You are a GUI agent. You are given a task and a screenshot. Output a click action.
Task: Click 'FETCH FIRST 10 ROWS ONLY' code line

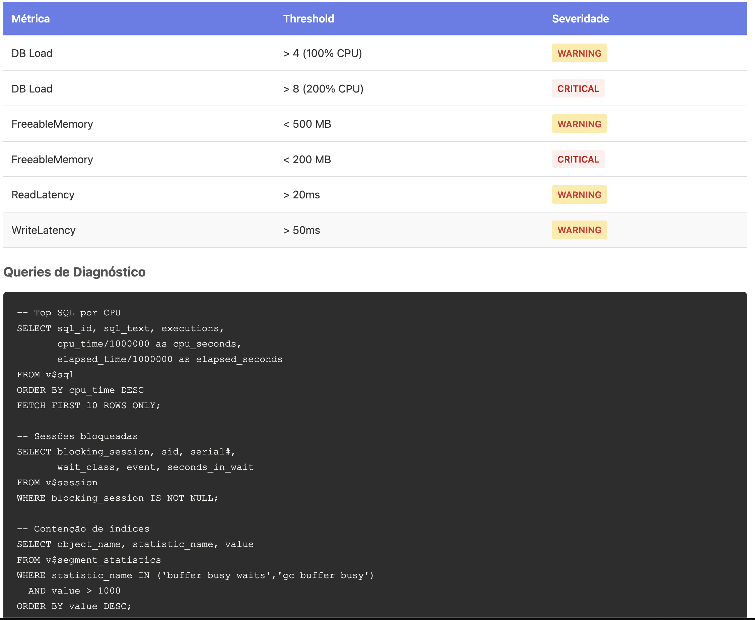click(88, 406)
